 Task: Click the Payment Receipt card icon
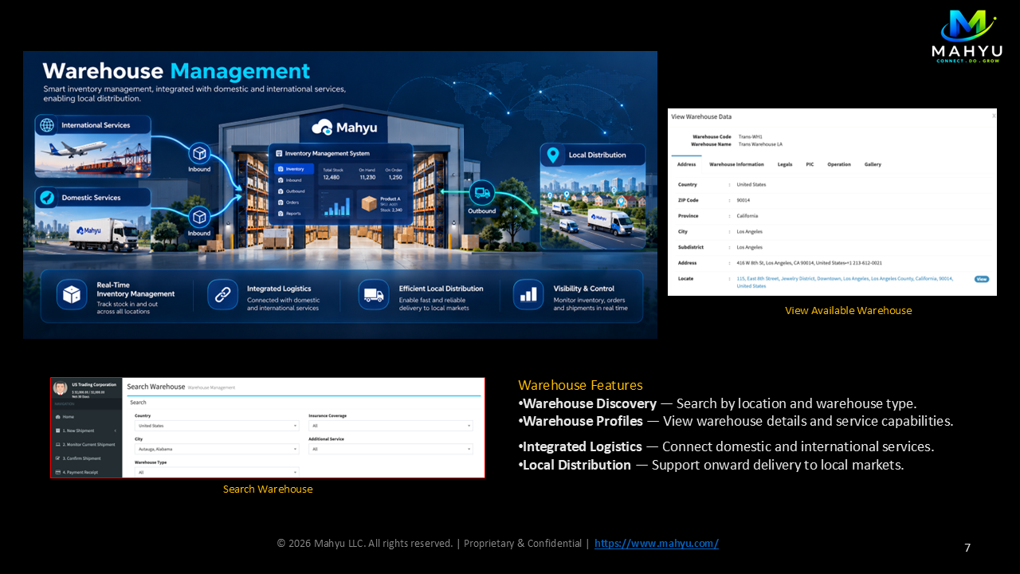[58, 472]
